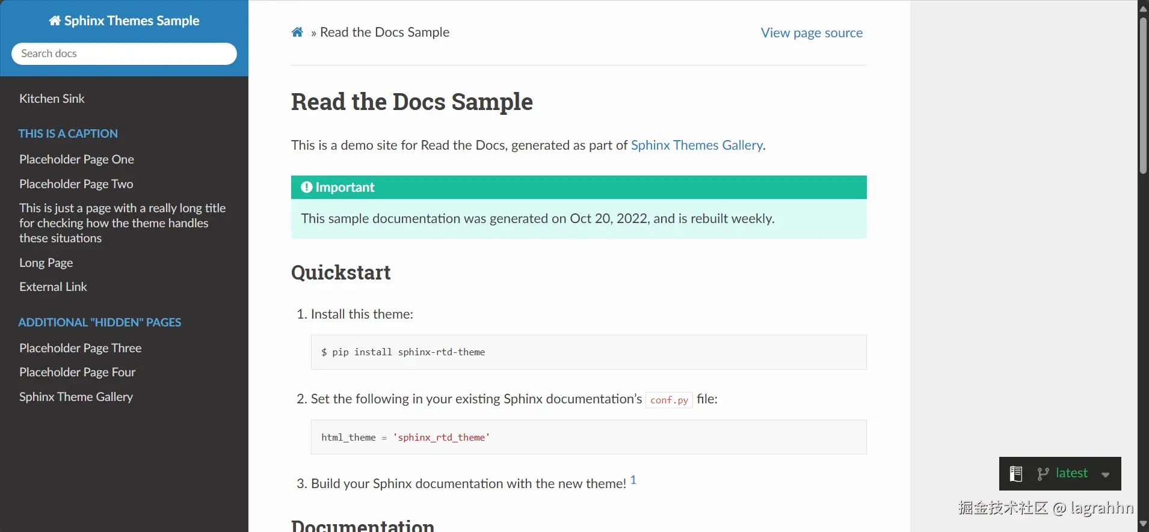Navigate to Long Page
This screenshot has height=532, width=1149.
coord(46,263)
